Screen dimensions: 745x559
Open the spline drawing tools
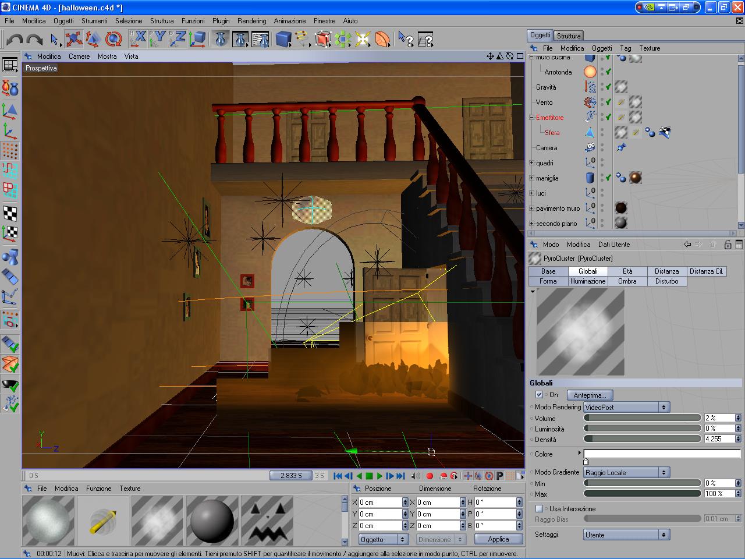click(303, 39)
